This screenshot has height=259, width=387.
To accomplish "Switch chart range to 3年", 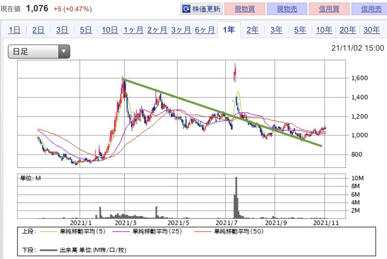I will click(276, 30).
